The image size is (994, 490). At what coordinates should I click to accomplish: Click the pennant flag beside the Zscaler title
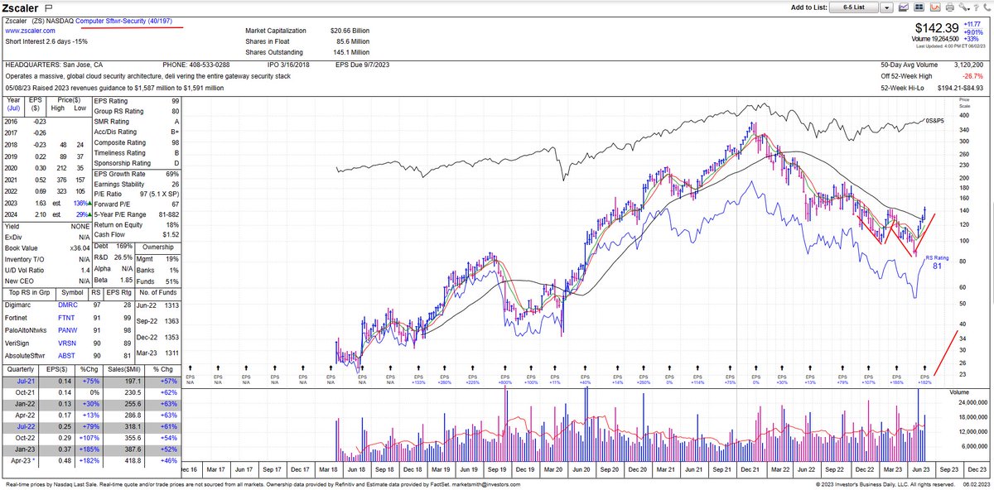tap(49, 7)
